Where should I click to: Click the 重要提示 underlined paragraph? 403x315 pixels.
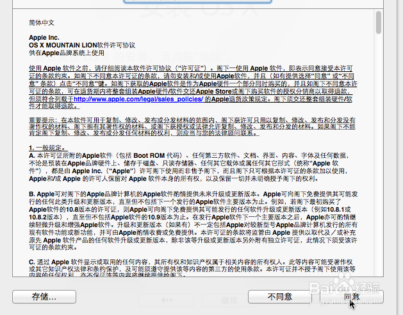192,126
